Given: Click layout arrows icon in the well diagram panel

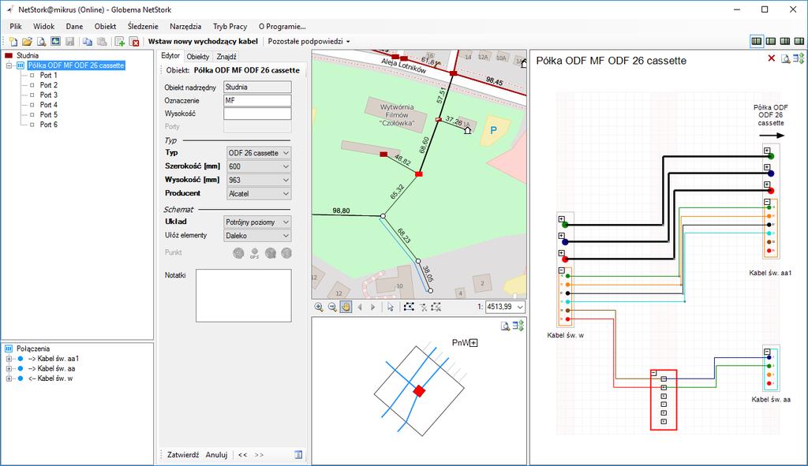Looking at the screenshot, I should 518,326.
